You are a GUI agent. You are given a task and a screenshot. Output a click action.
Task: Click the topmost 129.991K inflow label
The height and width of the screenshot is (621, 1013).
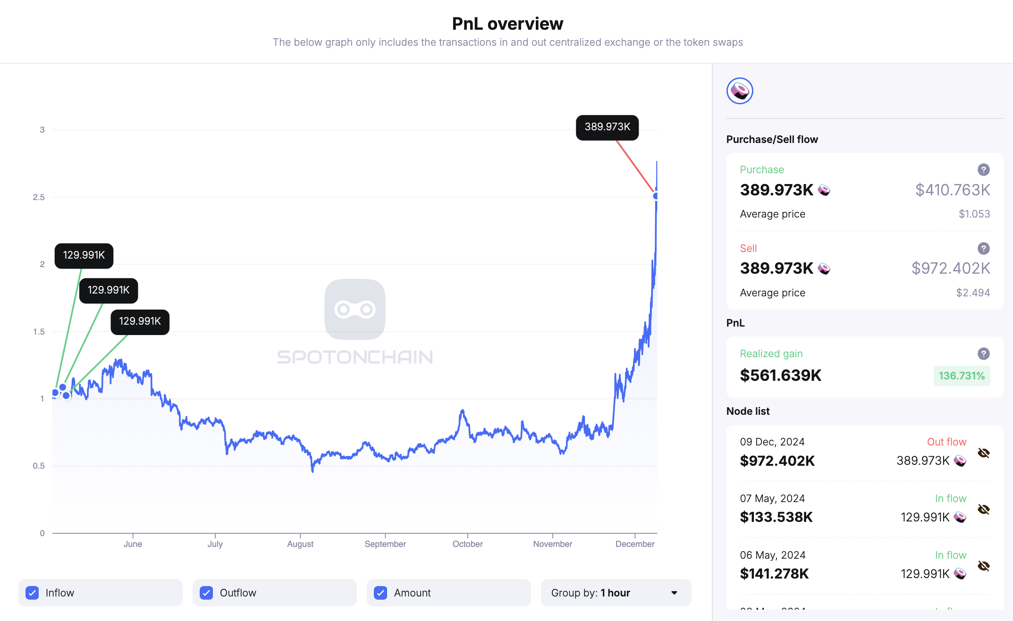pyautogui.click(x=84, y=256)
